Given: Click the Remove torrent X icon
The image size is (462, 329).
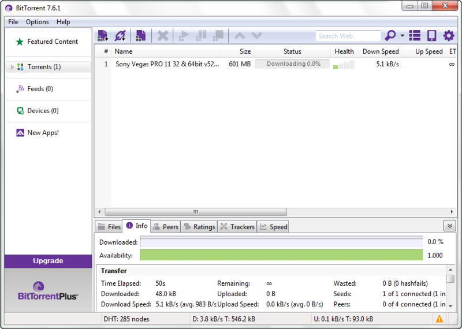Looking at the screenshot, I should tap(163, 36).
